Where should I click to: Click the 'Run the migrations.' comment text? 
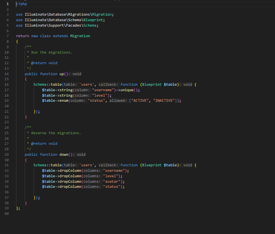(52, 52)
